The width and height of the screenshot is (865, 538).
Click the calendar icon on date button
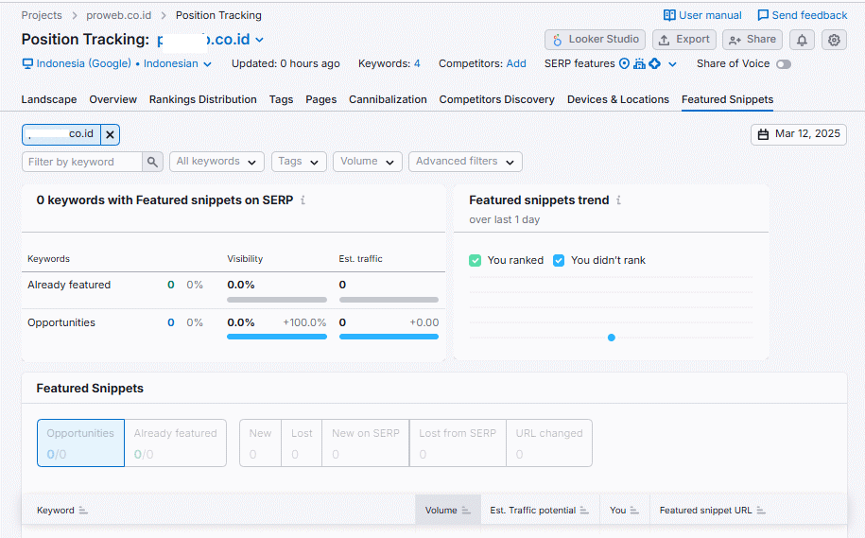(763, 134)
